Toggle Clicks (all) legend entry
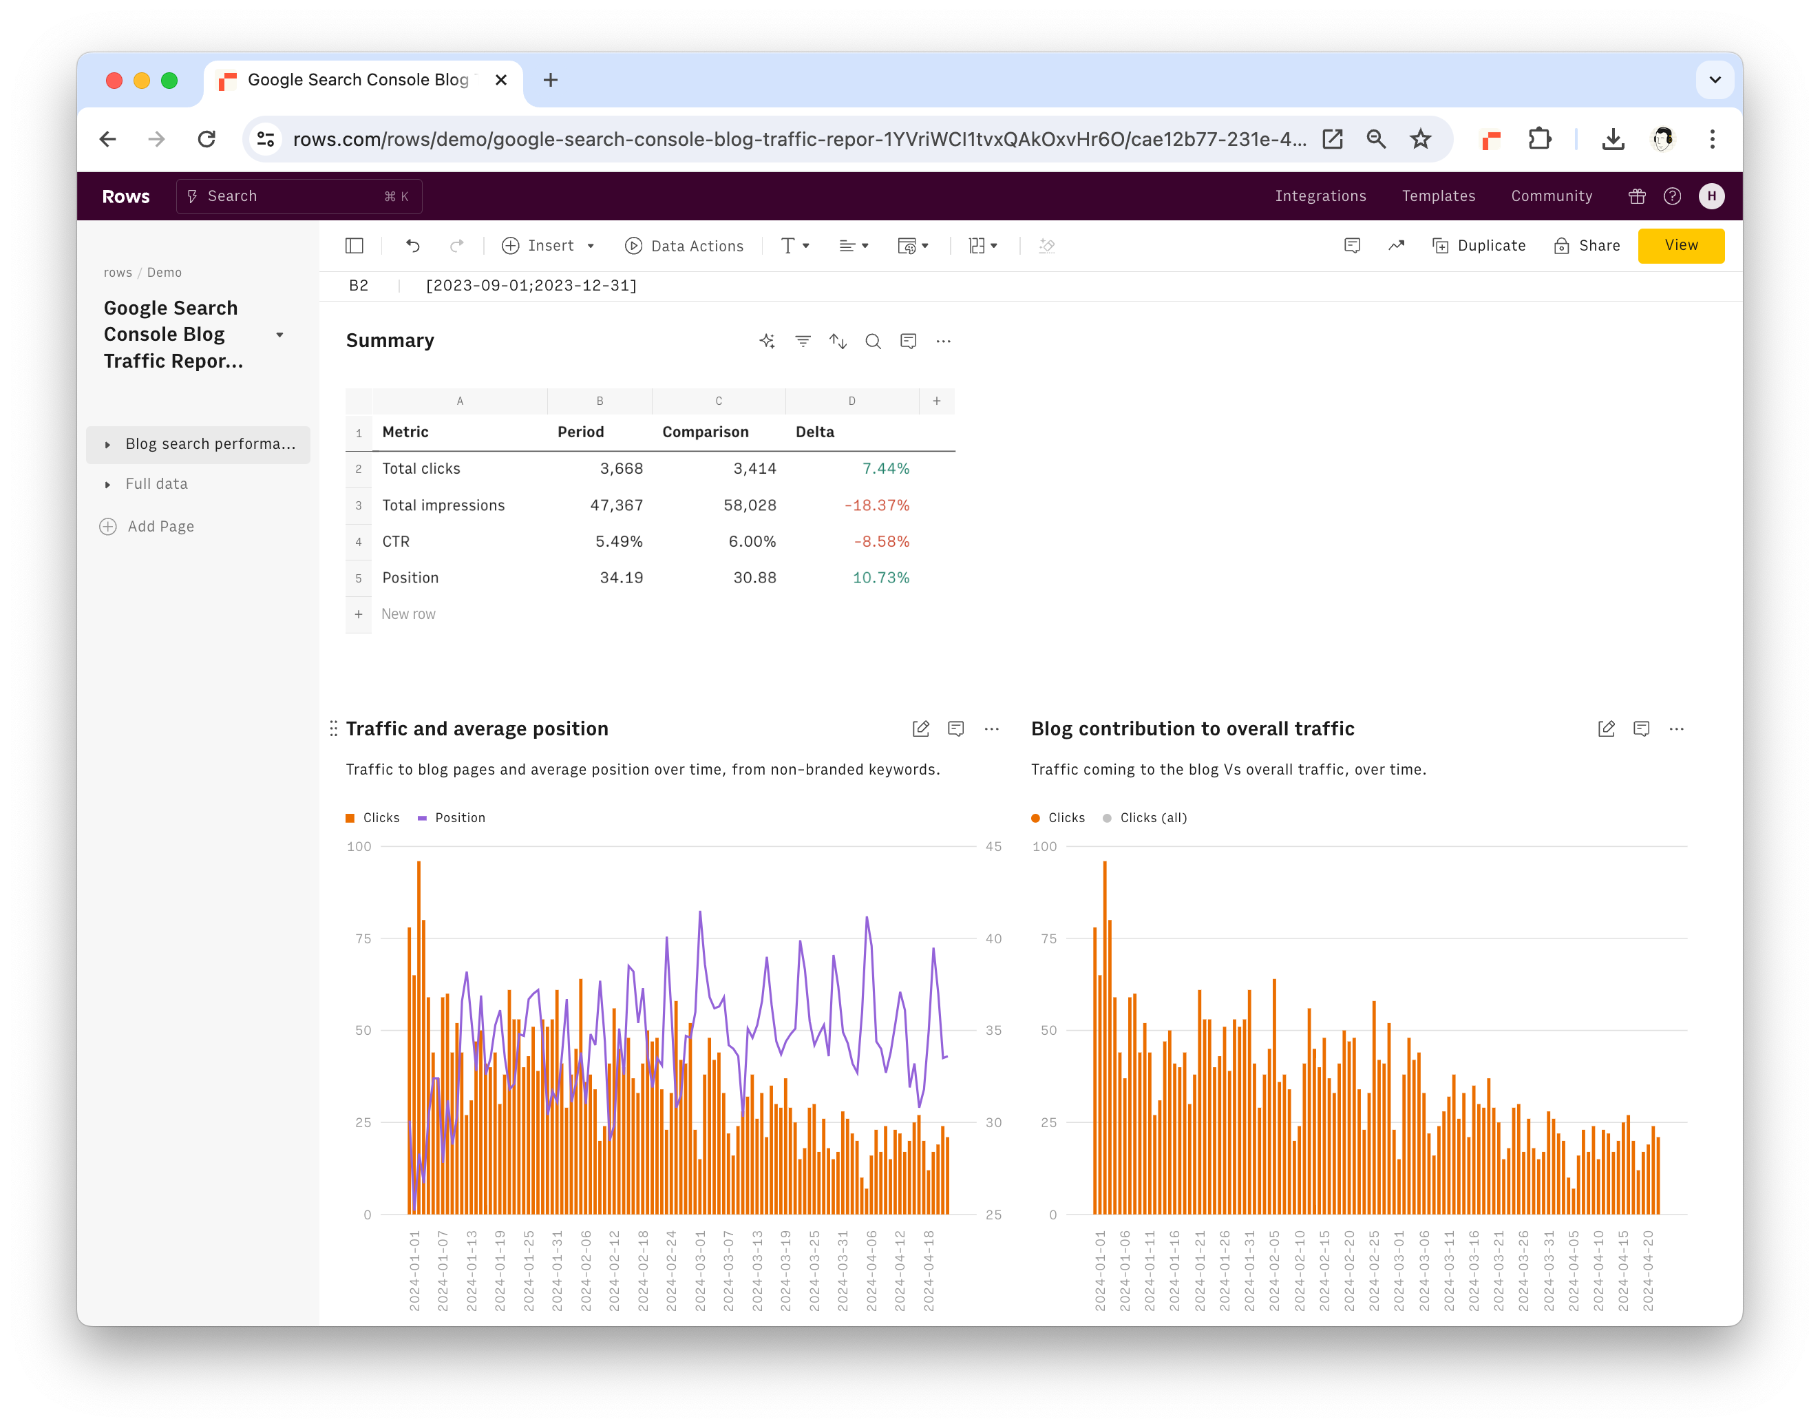The image size is (1820, 1428). (1144, 818)
